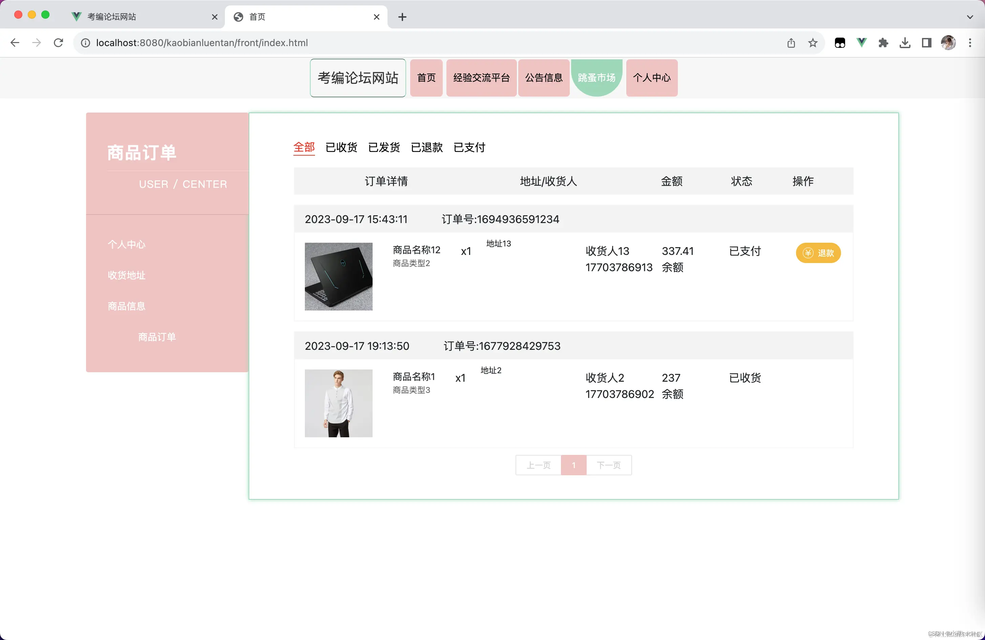Open the Downloads icon in toolbar
The image size is (985, 640).
click(905, 43)
